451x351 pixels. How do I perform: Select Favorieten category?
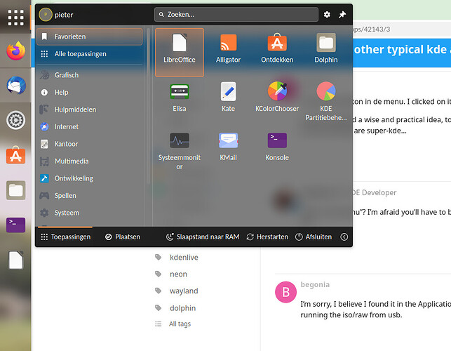click(x=90, y=37)
